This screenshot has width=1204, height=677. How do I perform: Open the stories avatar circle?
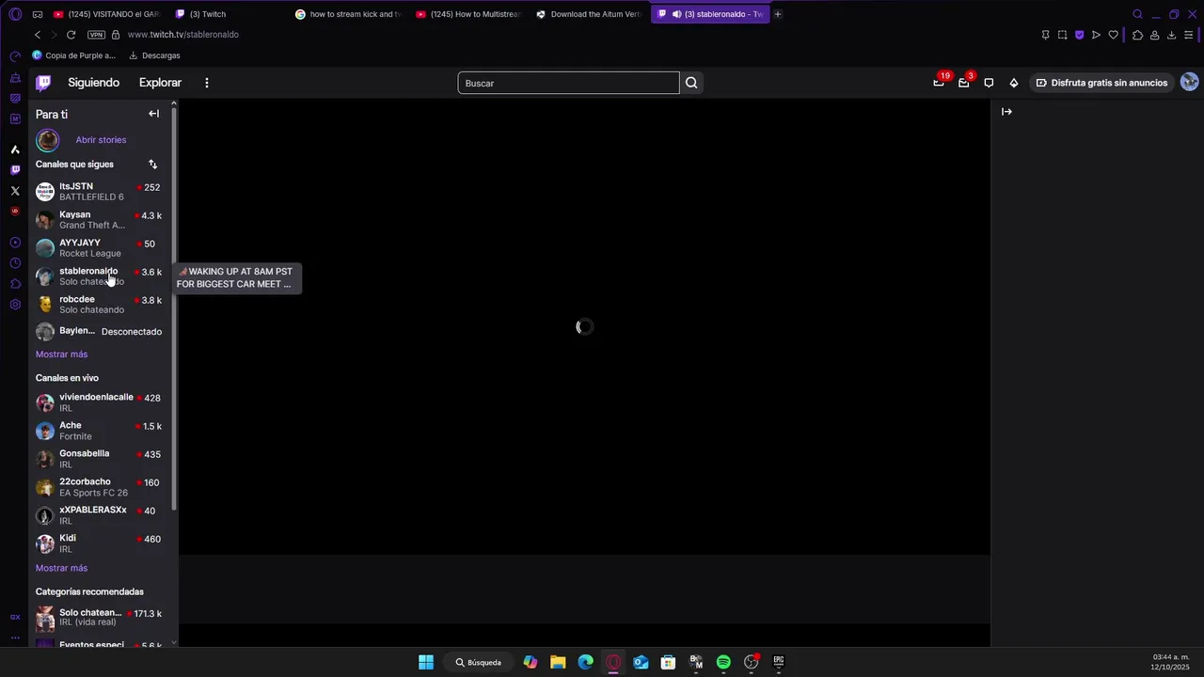pos(47,140)
